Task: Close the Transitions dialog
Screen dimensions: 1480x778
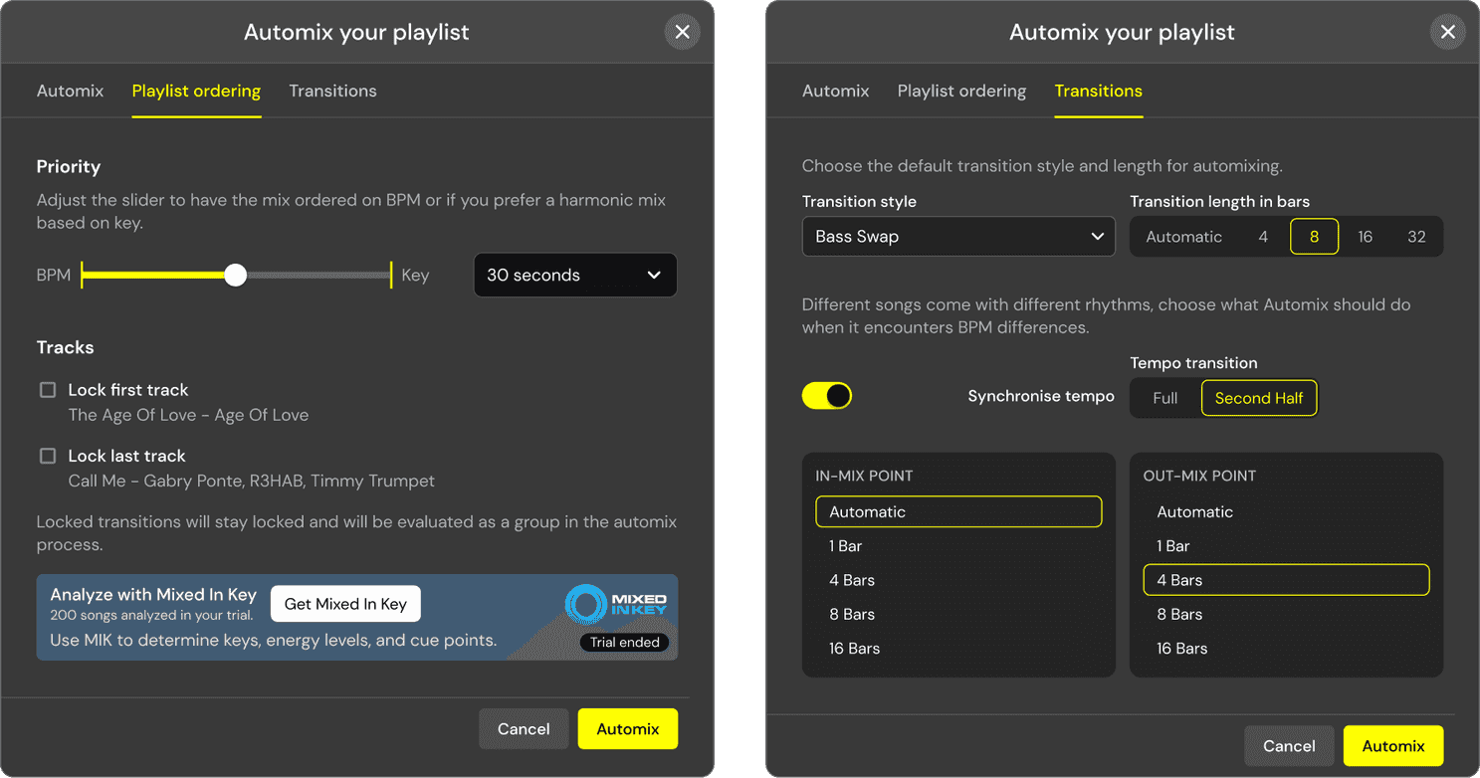Action: click(1447, 32)
